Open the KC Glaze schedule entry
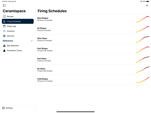 (94, 70)
